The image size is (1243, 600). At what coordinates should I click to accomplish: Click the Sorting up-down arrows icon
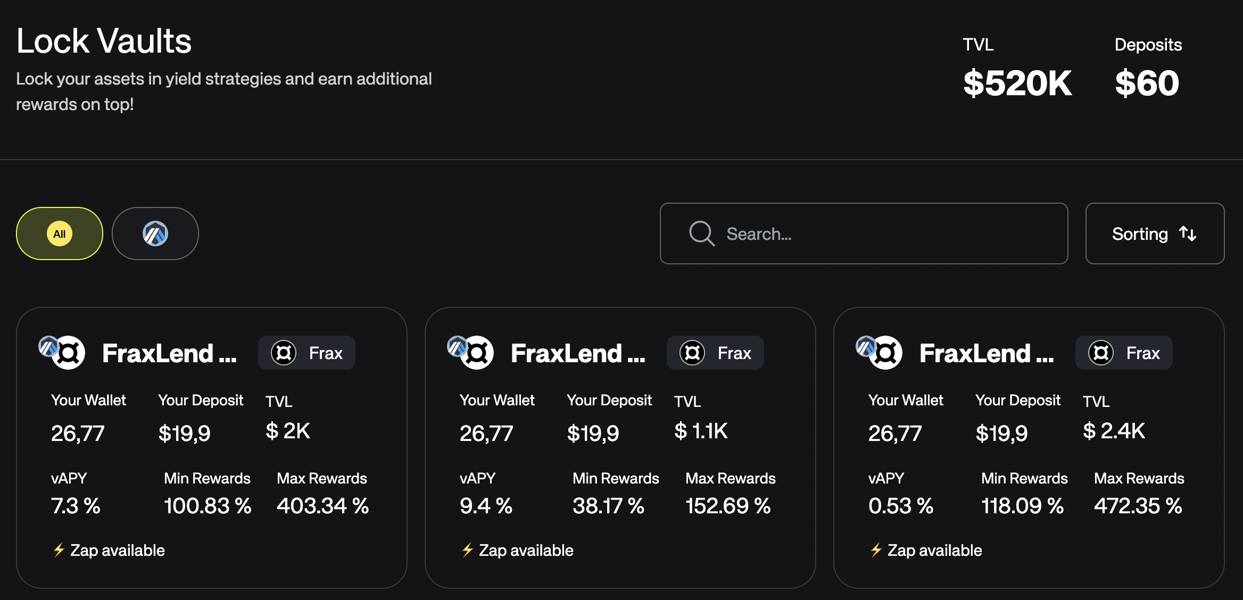click(1188, 234)
